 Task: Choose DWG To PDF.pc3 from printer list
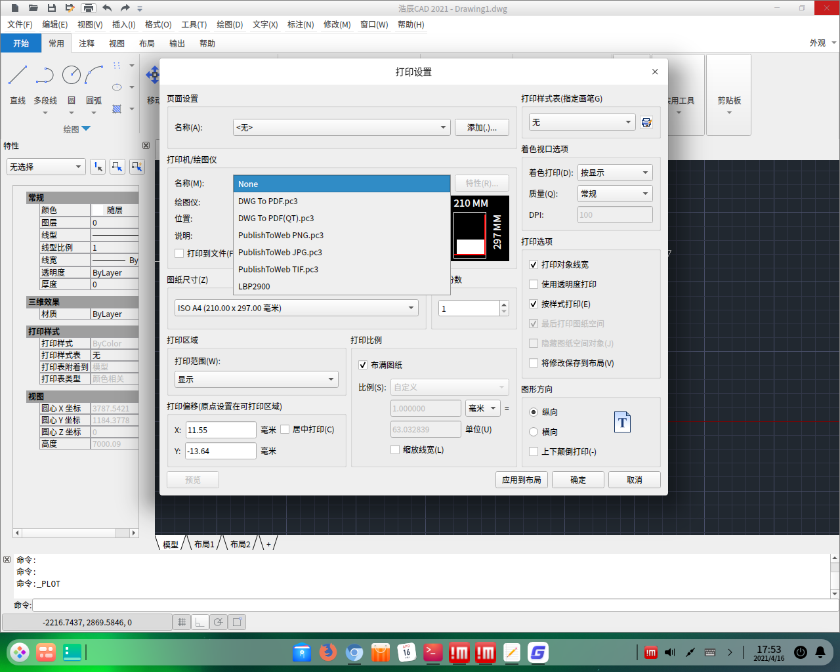pyautogui.click(x=268, y=201)
